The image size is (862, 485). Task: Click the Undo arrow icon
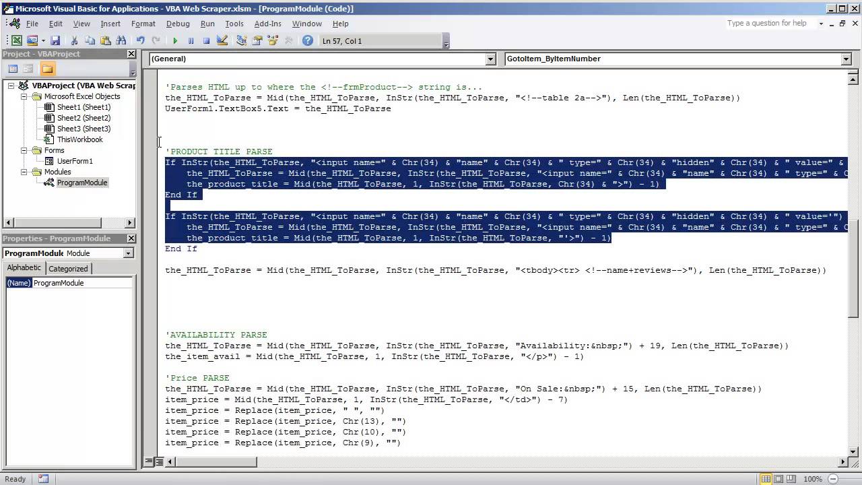(140, 41)
